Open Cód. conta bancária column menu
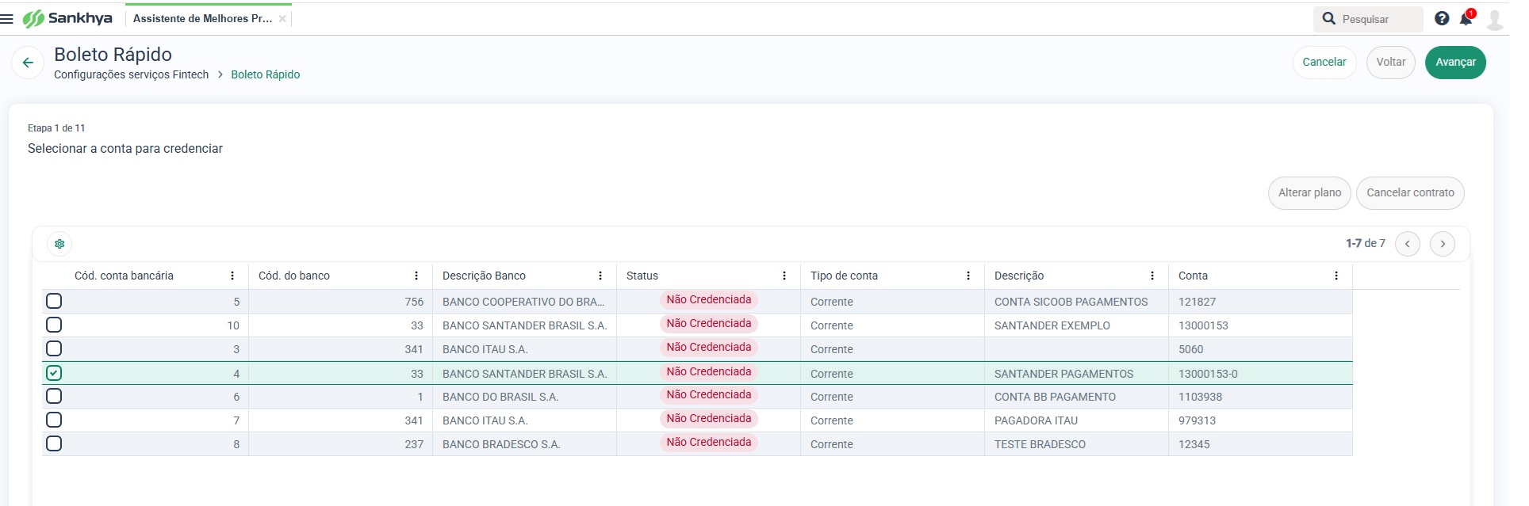The image size is (1529, 506). 232,276
